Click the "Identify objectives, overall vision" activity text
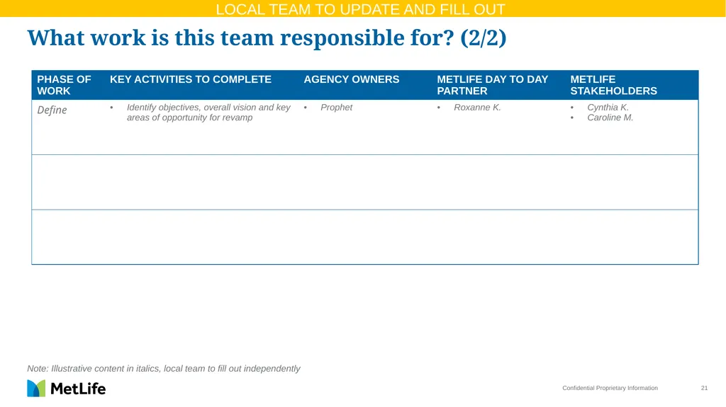Viewport: 726px width, 407px height. tap(208, 113)
